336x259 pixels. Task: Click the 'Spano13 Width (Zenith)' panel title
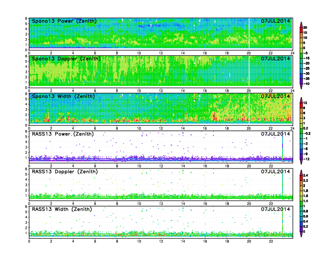click(x=63, y=96)
